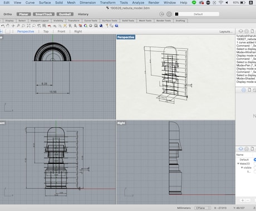Click the lock objects icon
The height and width of the screenshot is (211, 256).
click(75, 26)
